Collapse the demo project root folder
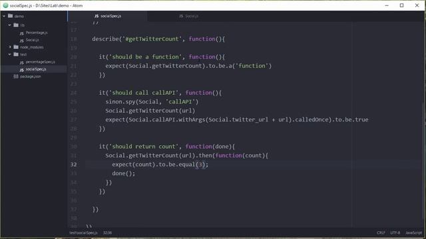 (x=4, y=16)
